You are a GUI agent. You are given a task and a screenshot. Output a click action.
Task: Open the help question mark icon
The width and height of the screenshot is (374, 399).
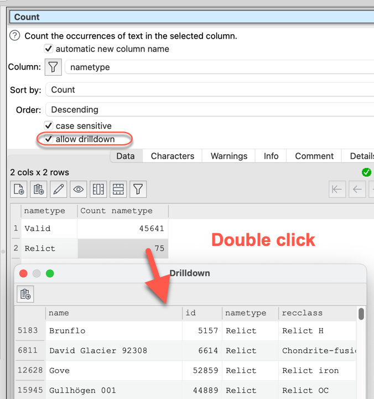tap(15, 36)
